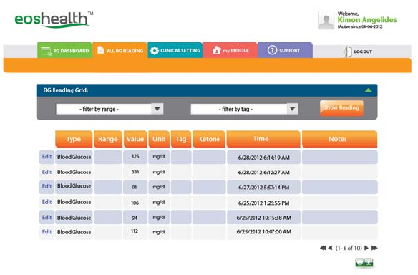Screen dimensions: 418x275
Task: Click the logout door icon
Action: (x=347, y=52)
